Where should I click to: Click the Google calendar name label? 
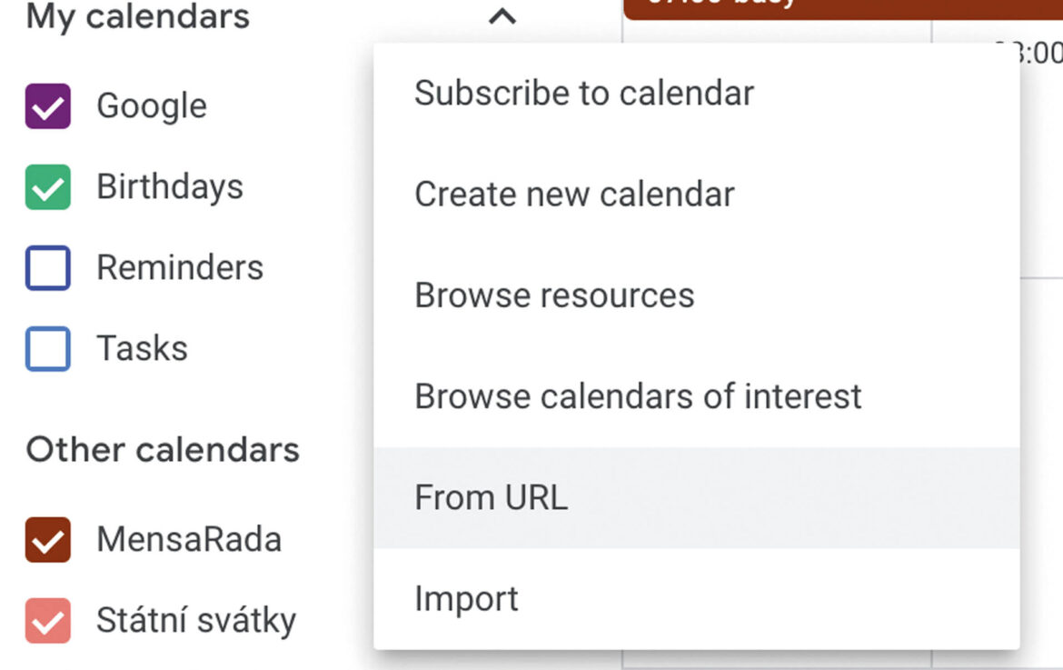(x=152, y=106)
